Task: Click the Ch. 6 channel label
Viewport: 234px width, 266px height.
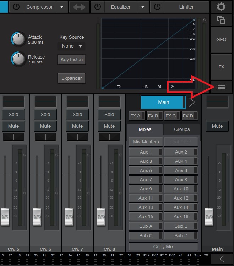Action: pos(45,249)
